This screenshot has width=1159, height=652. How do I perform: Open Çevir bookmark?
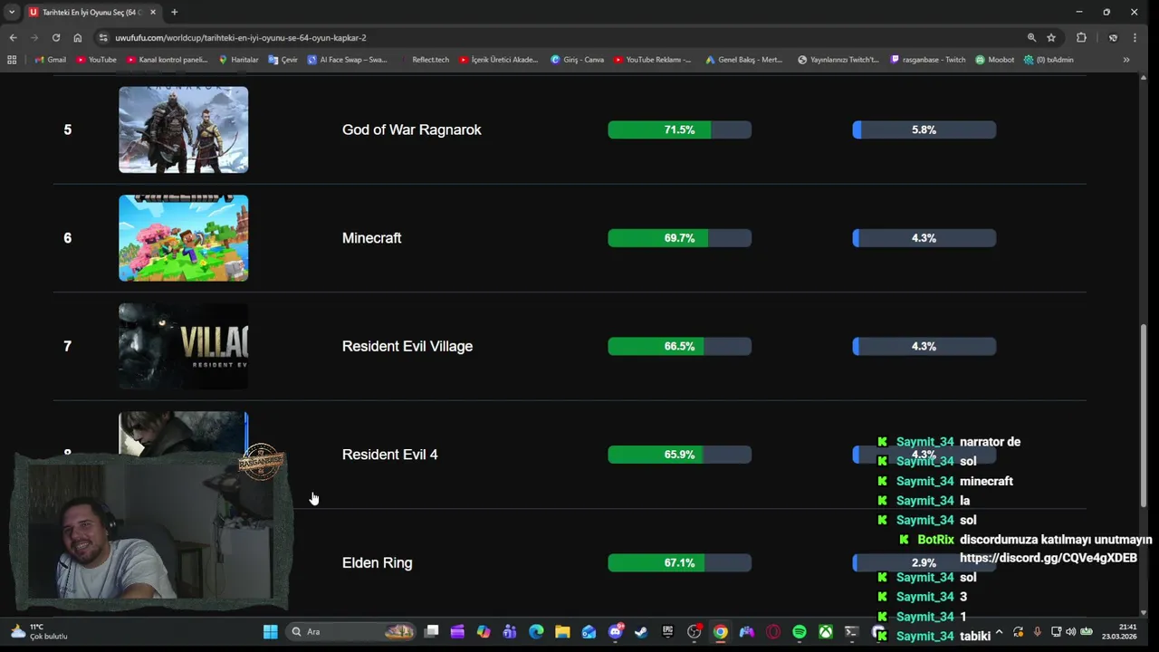click(283, 60)
